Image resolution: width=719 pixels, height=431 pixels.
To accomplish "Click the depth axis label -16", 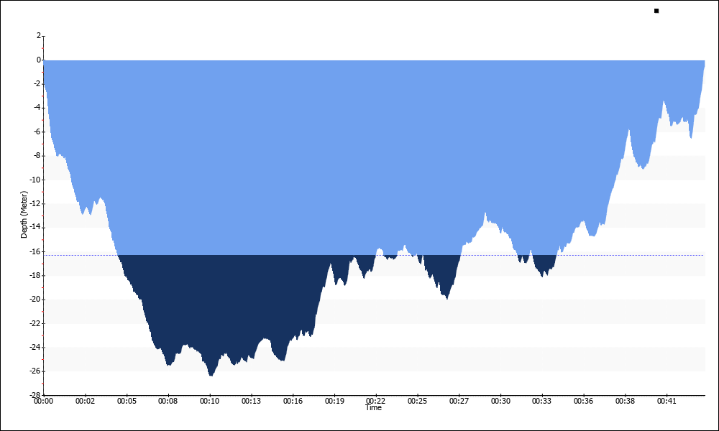I will point(35,251).
